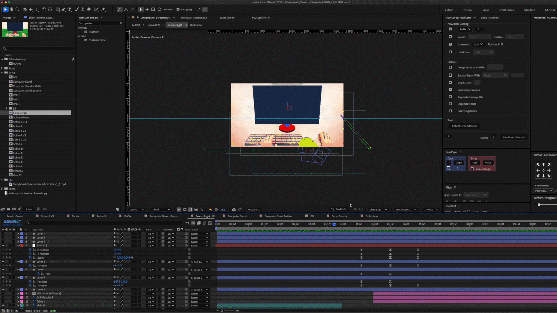Viewport: 557px width, 313px height.
Task: Uncheck Update Expressions option
Action: [450, 90]
